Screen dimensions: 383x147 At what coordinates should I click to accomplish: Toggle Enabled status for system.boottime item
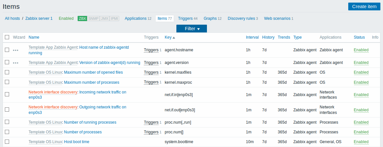(x=361, y=142)
